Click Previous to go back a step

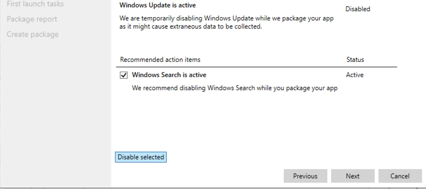pyautogui.click(x=305, y=176)
